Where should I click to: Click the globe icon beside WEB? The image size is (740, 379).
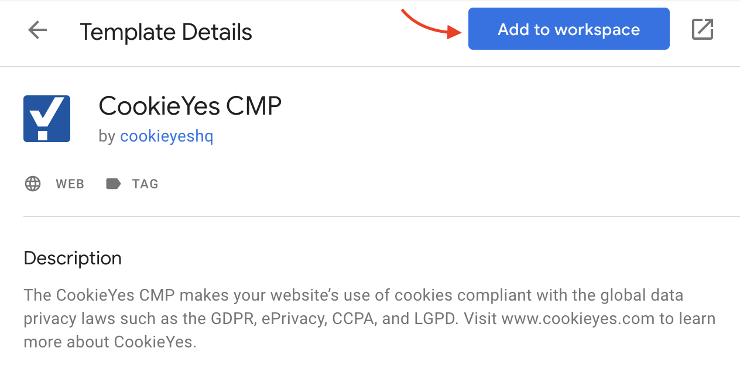[33, 184]
